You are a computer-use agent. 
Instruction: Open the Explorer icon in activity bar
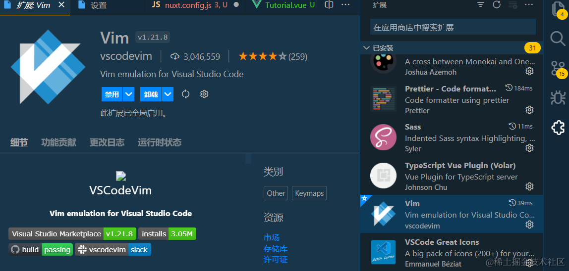point(558,9)
